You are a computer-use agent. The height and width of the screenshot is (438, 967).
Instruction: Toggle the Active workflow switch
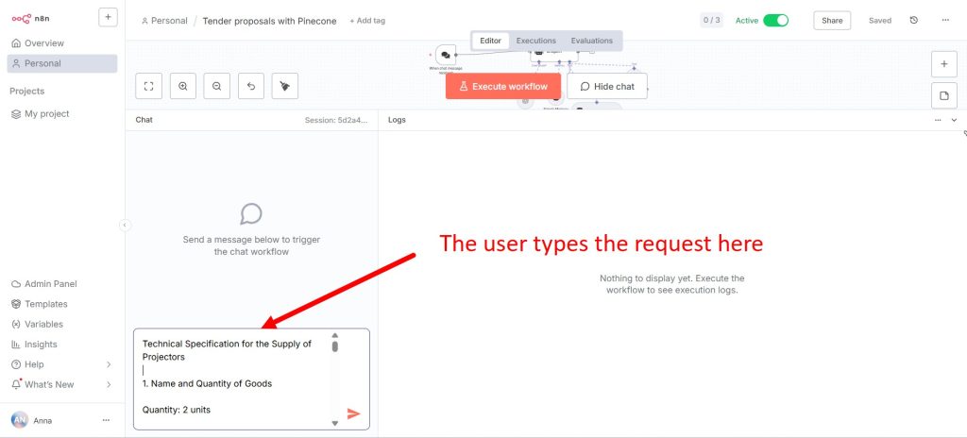(775, 20)
